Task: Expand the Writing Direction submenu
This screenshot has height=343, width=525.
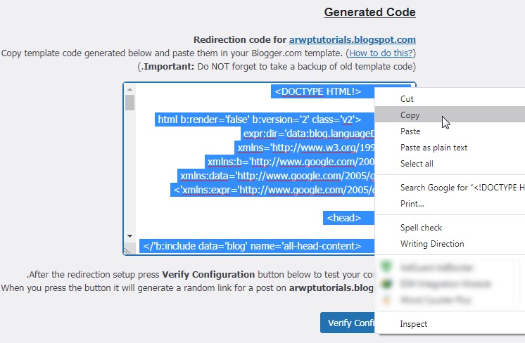Action: click(x=432, y=244)
